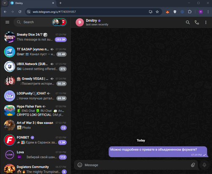Click the FONBET verified checkmark badge
The height and width of the screenshot is (174, 212).
33,137
